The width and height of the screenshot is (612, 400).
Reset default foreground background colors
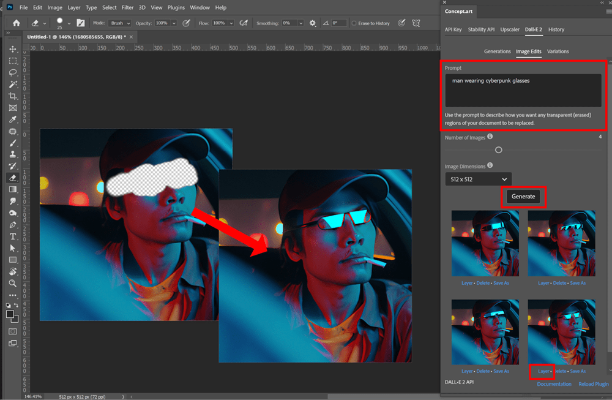[x=9, y=305]
